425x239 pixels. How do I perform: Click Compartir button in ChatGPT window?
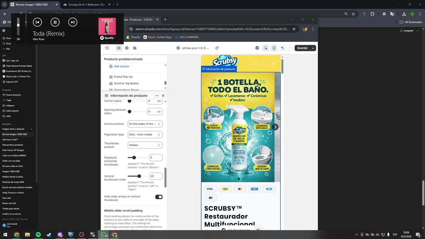(407, 31)
